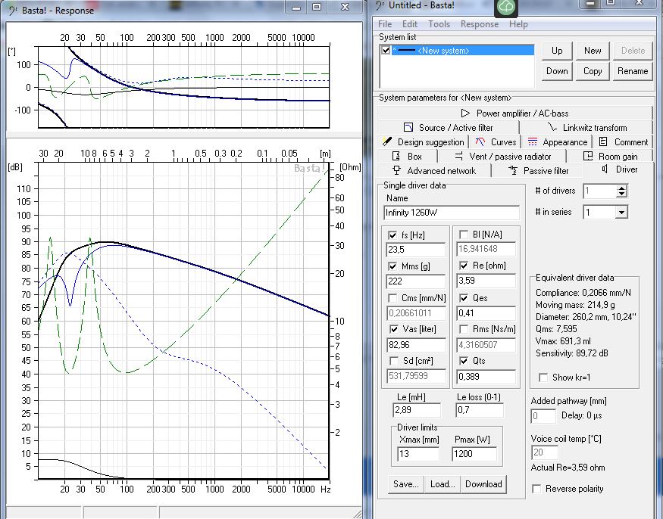Toggle the Qts checkbox
Viewport: 663px width, 519px height.
[x=464, y=361]
